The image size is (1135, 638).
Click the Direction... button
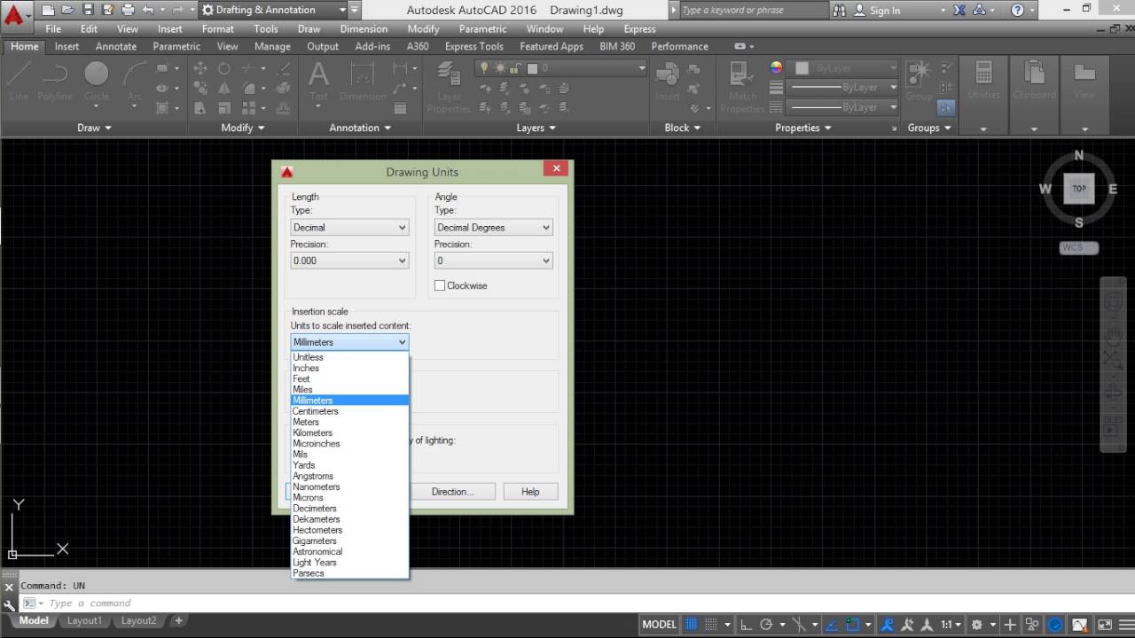pos(452,492)
